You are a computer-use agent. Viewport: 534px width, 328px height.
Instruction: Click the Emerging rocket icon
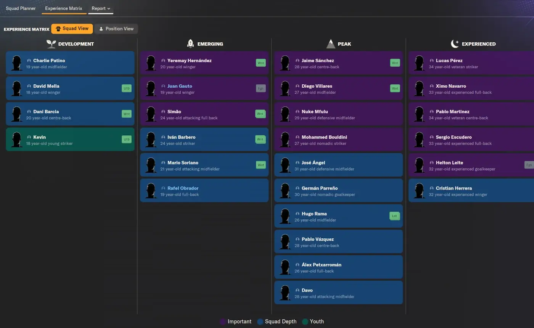click(190, 44)
